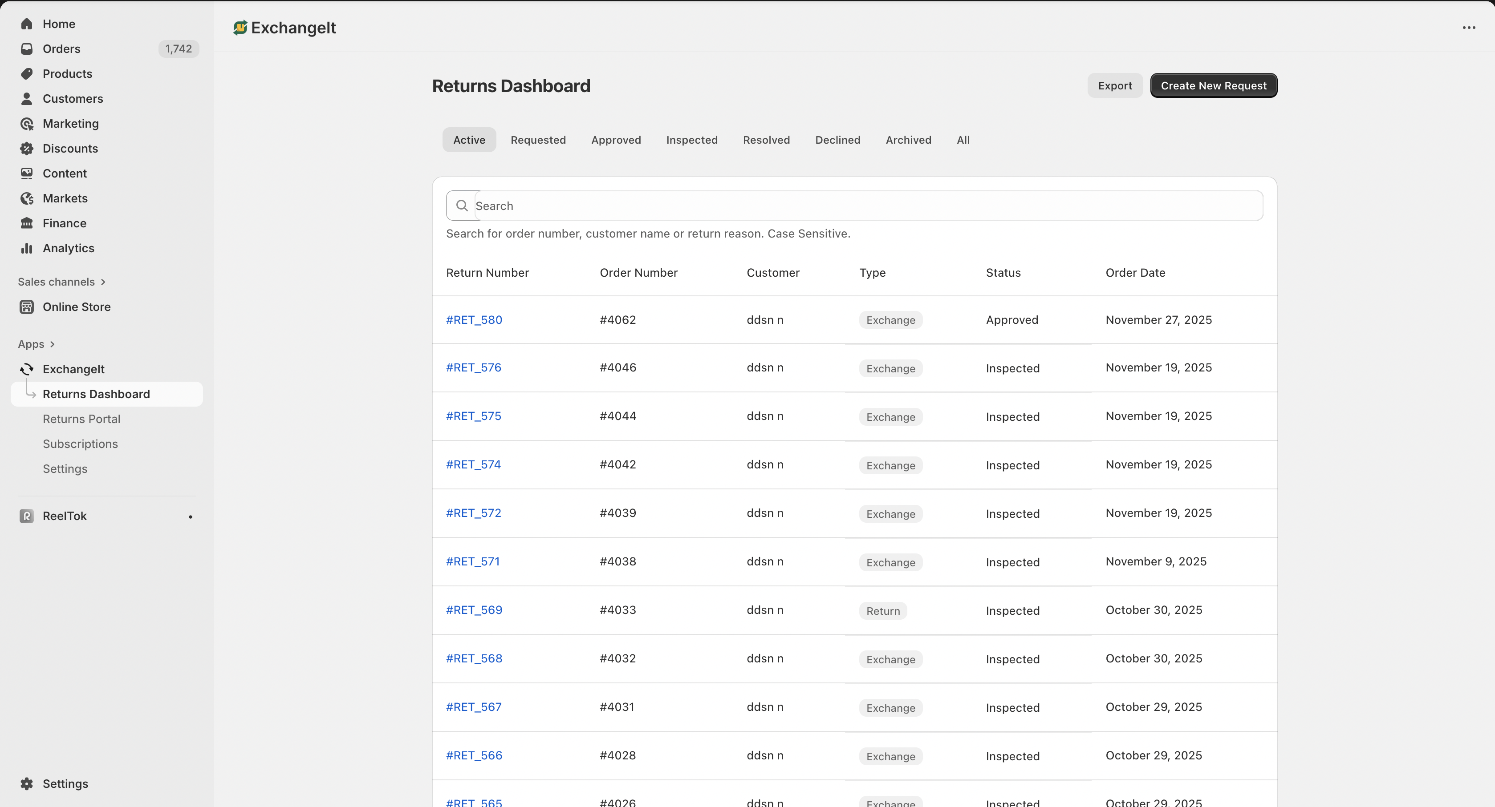
Task: Expand the Apps section chevron
Action: pyautogui.click(x=52, y=344)
